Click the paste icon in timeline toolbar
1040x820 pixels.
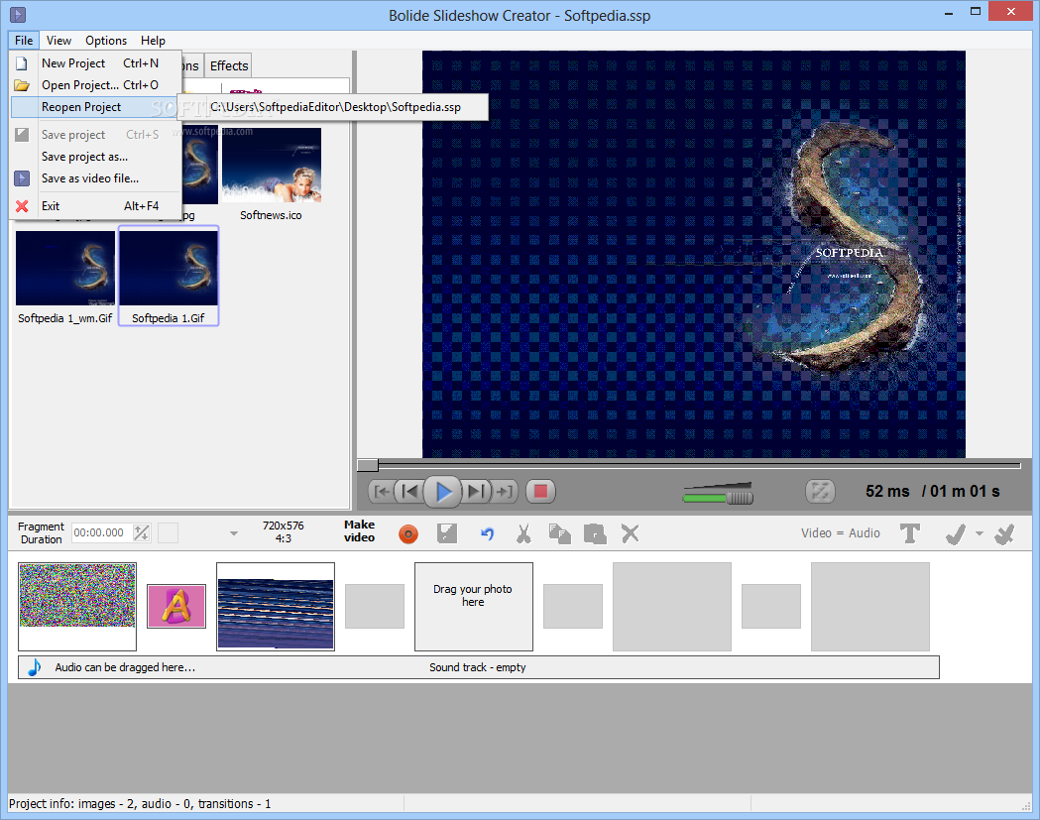[x=595, y=533]
